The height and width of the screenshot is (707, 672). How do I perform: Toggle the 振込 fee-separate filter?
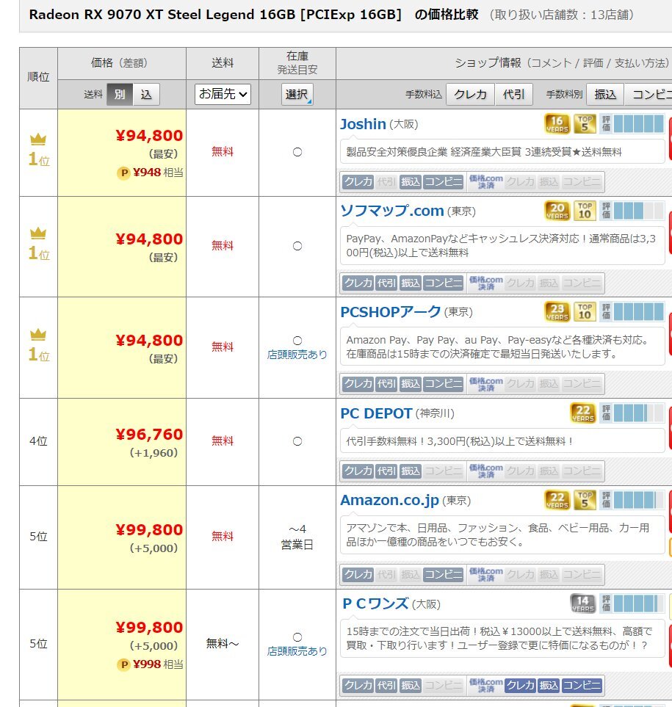(605, 94)
